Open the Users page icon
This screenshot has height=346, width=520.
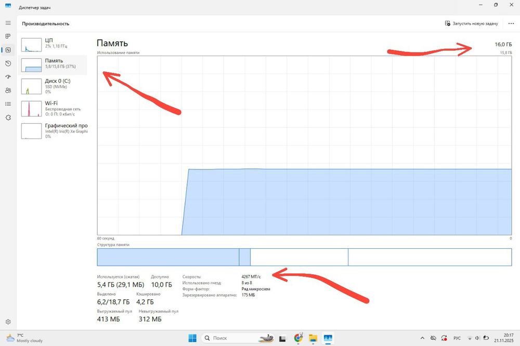tap(8, 90)
